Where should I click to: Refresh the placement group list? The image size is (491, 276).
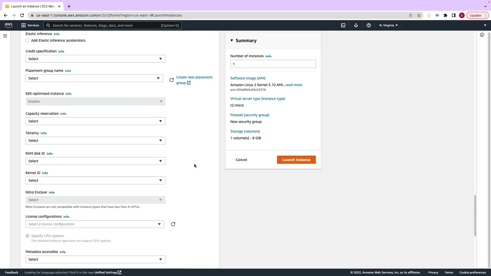click(172, 80)
